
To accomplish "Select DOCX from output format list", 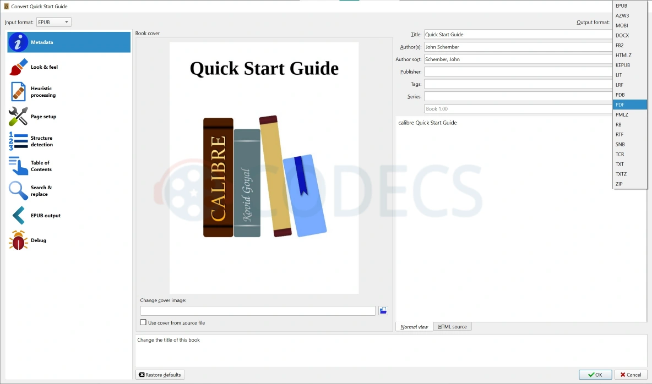I will tap(629, 35).
